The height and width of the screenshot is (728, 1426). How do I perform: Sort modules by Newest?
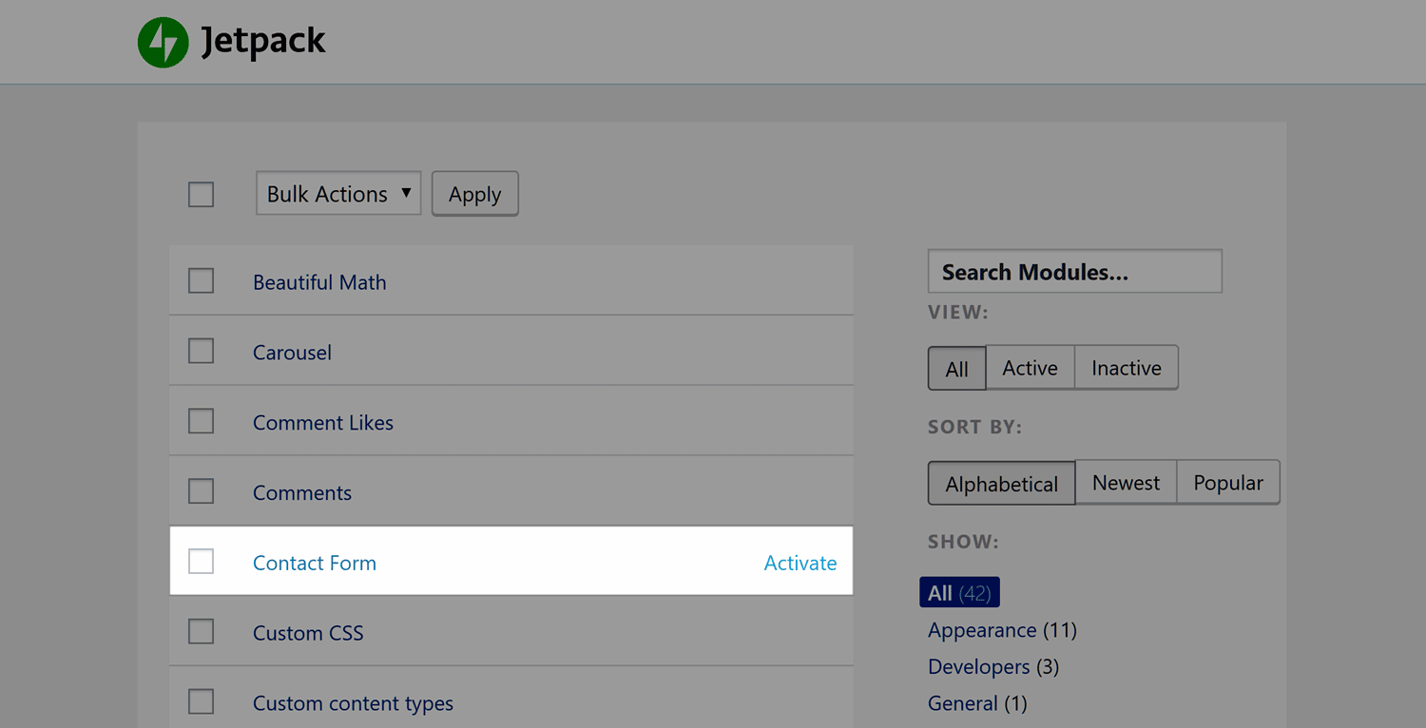tap(1127, 483)
